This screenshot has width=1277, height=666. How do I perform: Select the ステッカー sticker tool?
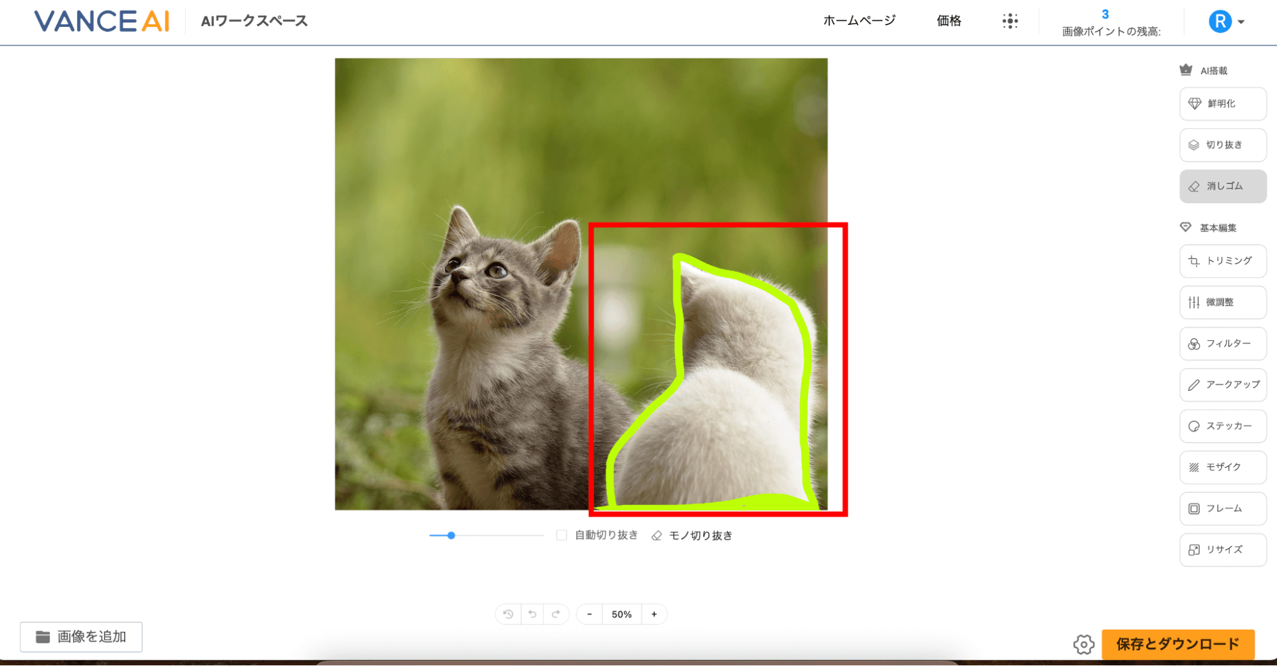[x=1222, y=426]
